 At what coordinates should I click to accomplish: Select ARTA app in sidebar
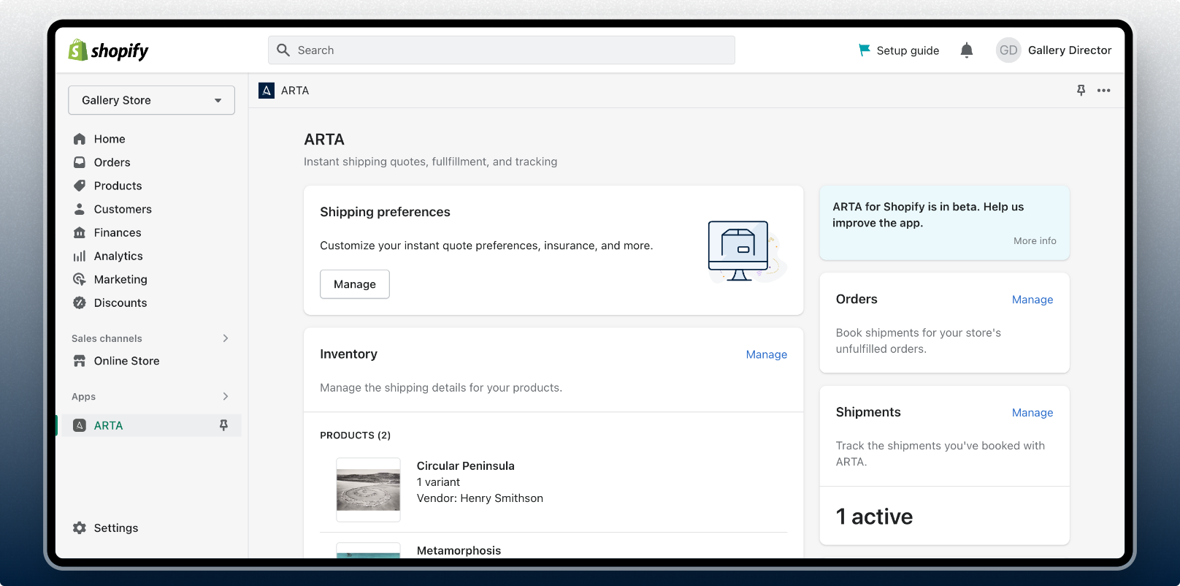click(x=108, y=425)
